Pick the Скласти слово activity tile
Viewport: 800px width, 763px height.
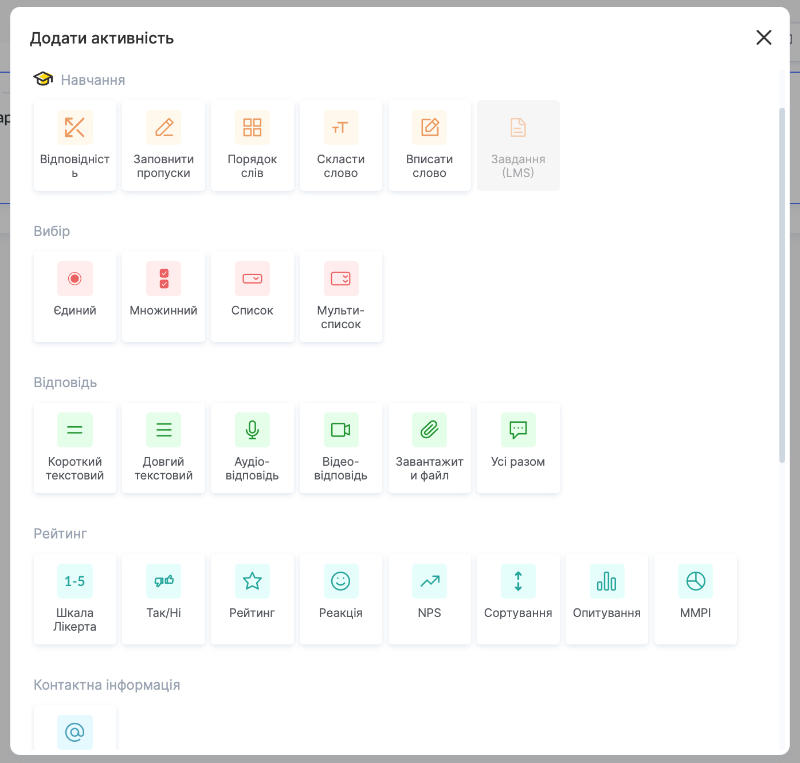coord(340,145)
